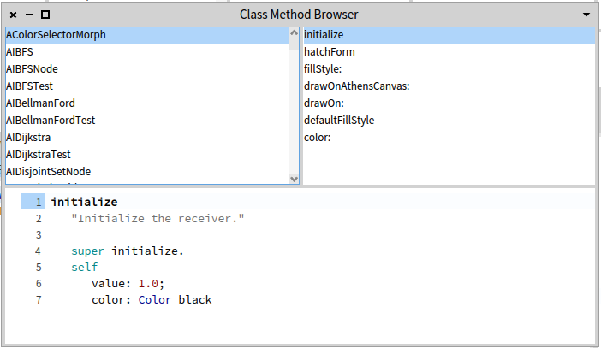Select the AIDisjointSetNode class

tap(146, 172)
